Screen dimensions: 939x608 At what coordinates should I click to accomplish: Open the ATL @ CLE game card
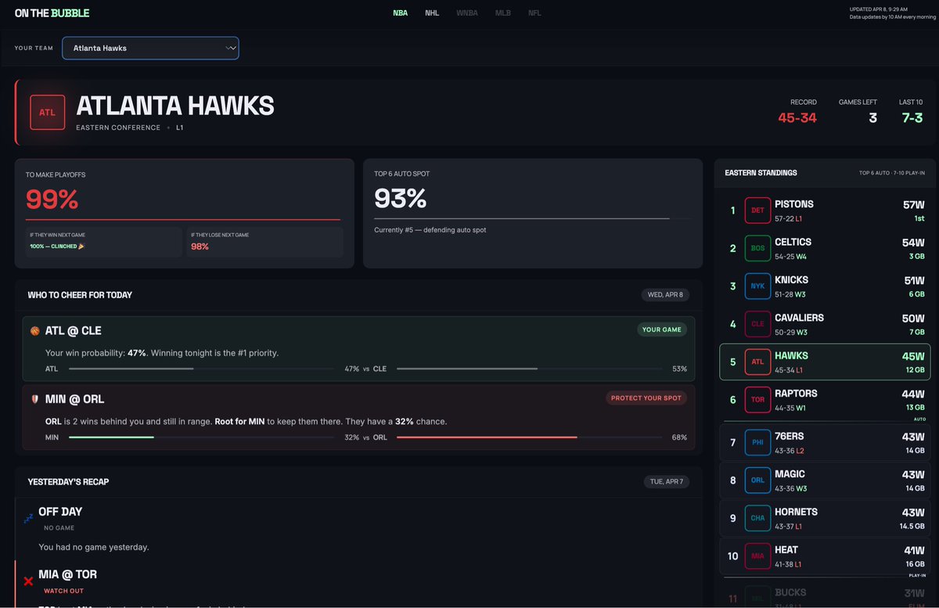point(358,349)
